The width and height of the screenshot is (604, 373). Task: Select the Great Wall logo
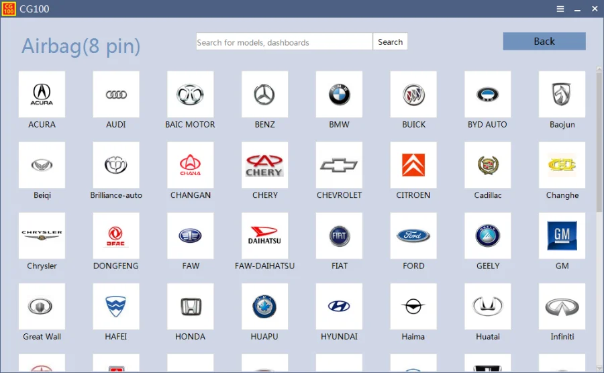pyautogui.click(x=42, y=307)
